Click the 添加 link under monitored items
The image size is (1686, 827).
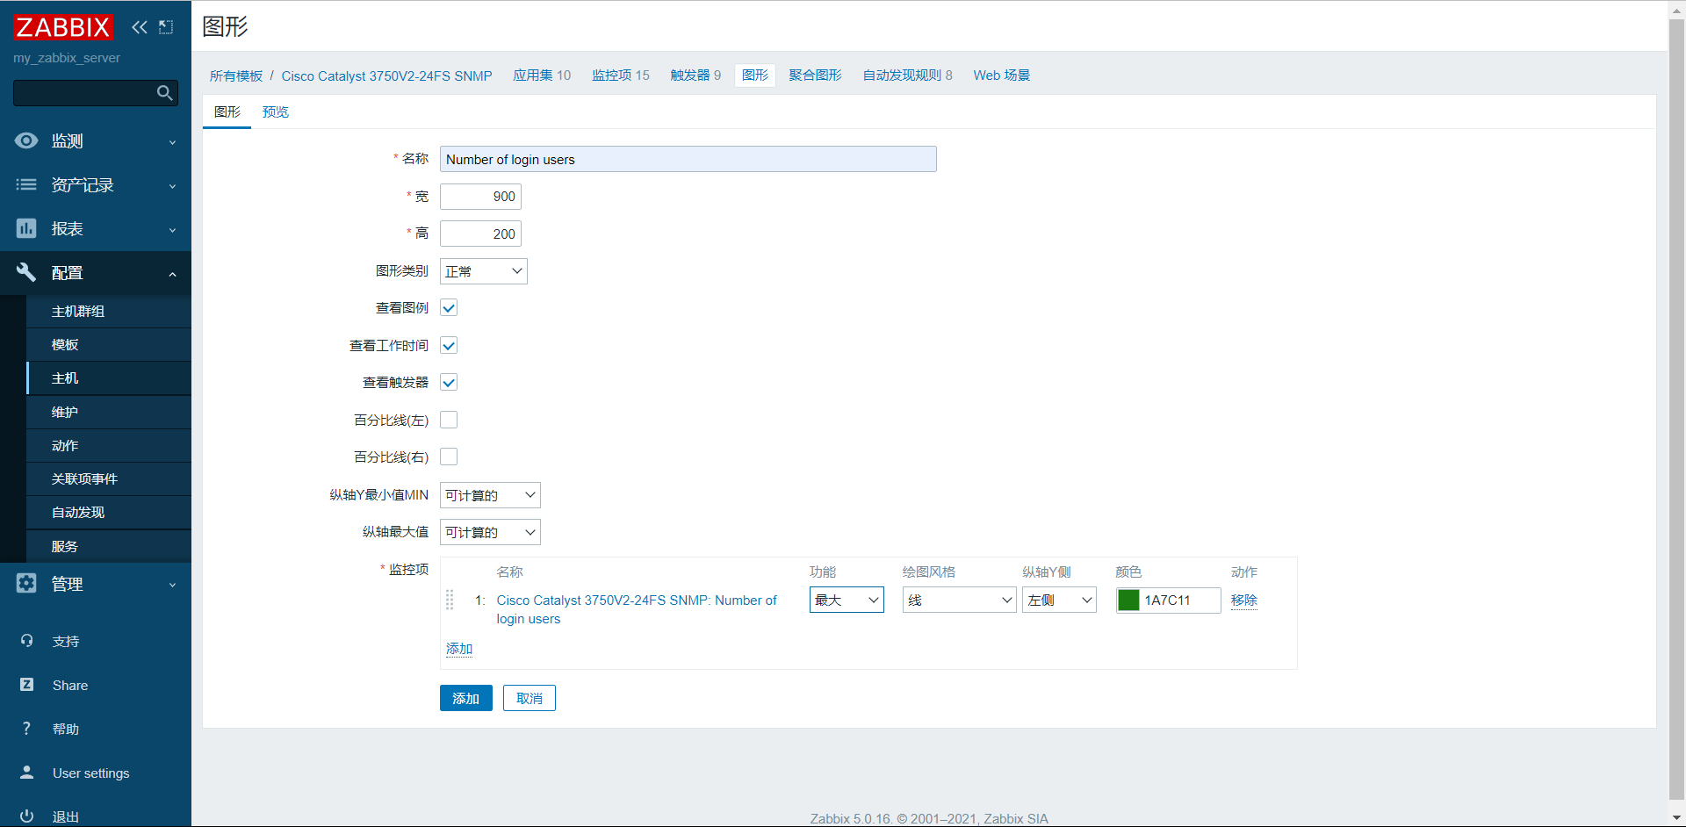tap(459, 649)
